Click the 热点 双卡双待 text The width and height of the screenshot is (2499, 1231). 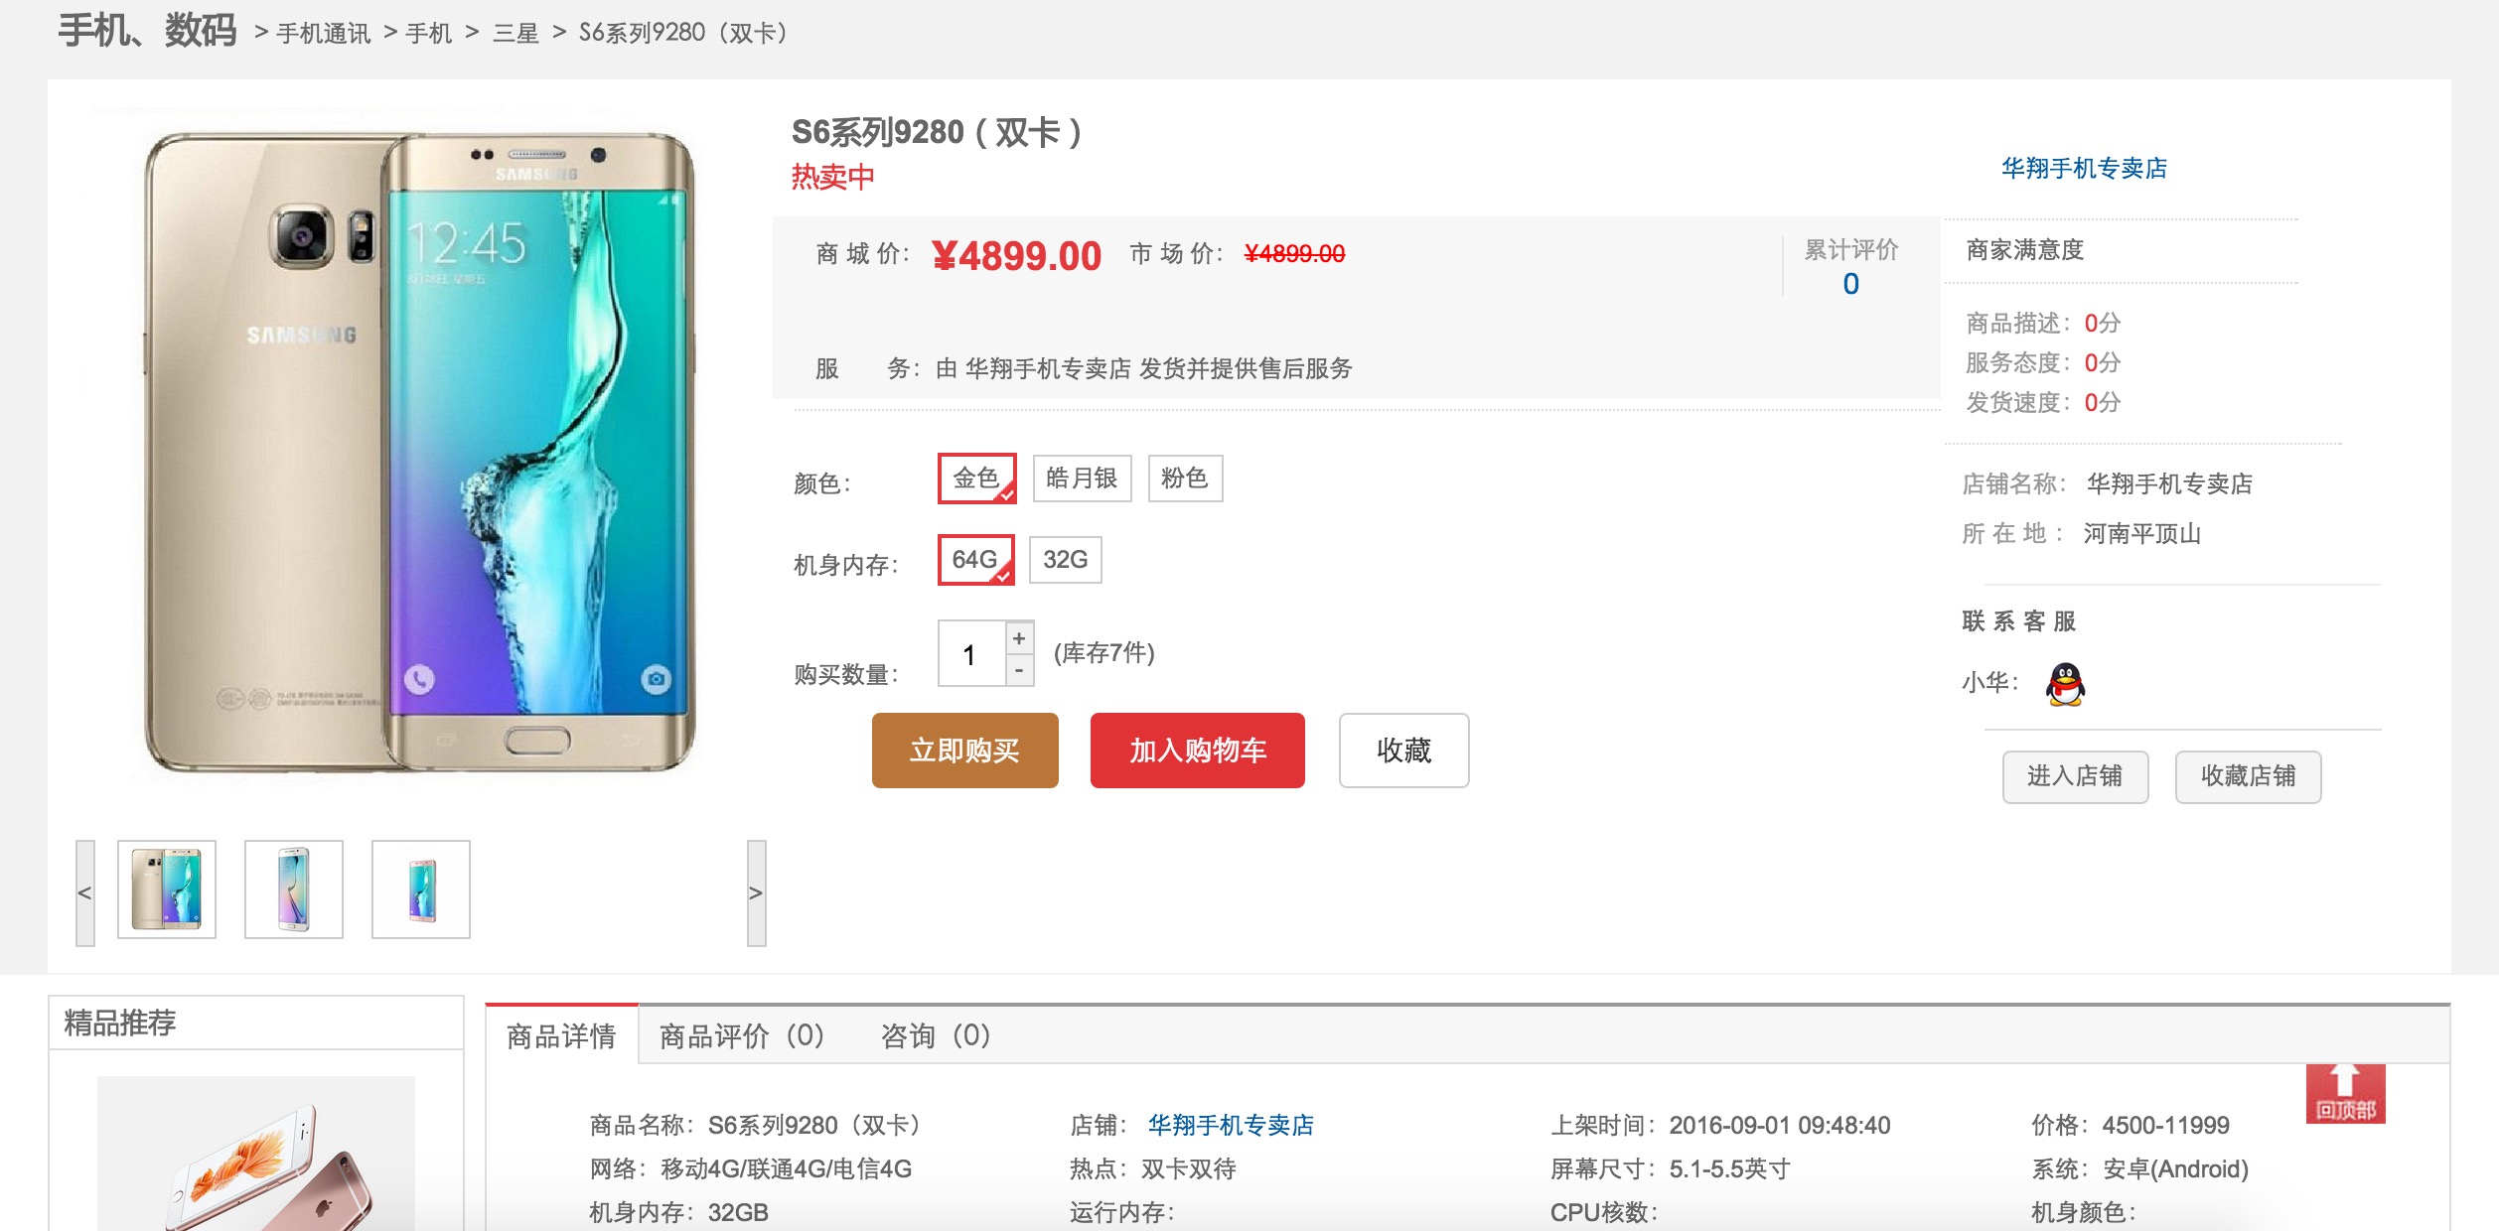coord(1153,1168)
